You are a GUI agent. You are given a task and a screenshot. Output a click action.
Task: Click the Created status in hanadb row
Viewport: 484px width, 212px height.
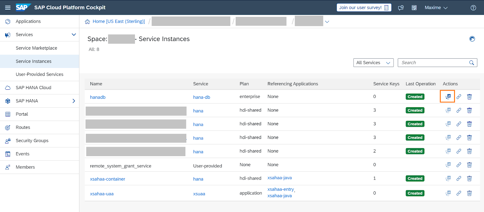tap(415, 97)
